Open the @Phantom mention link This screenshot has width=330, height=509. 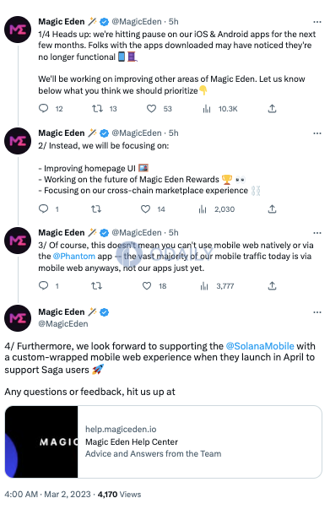(x=74, y=256)
